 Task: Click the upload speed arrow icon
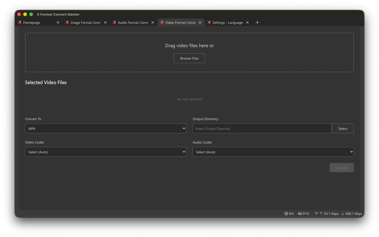tap(322, 213)
